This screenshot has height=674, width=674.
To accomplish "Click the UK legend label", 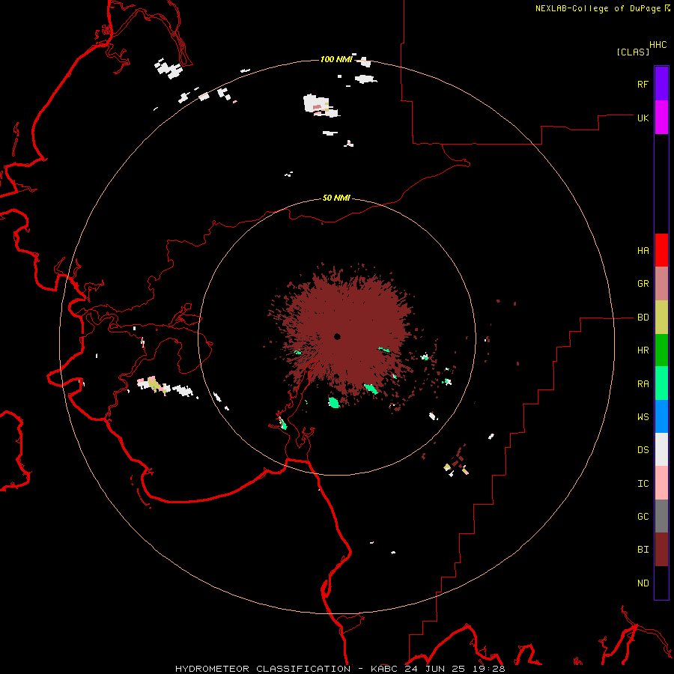I will point(643,118).
